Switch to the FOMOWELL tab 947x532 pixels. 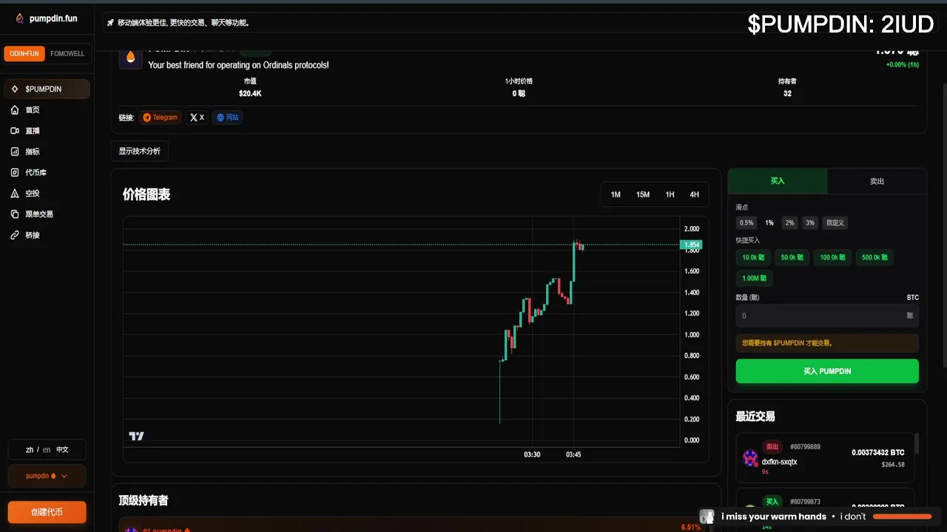pyautogui.click(x=67, y=54)
